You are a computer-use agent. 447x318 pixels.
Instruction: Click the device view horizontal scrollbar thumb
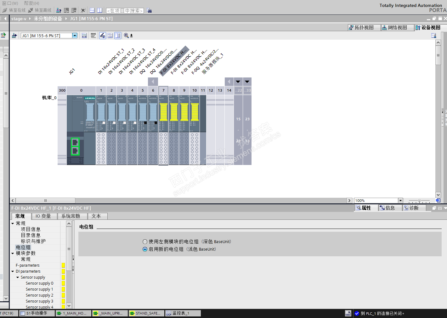click(x=45, y=201)
